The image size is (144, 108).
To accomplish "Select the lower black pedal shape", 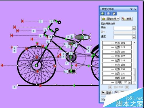I will [72, 71].
